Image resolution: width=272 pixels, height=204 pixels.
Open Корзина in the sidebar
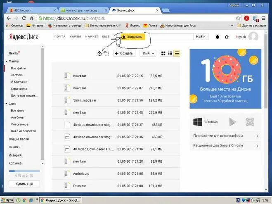point(15,163)
